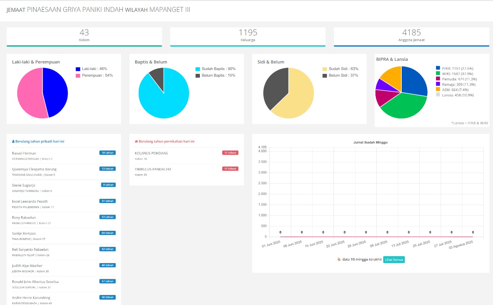Click the 03 Agustus 2025 chart data point
This screenshot has height=305, width=493.
(473, 237)
